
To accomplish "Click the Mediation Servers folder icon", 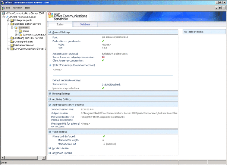I will coord(12,45).
